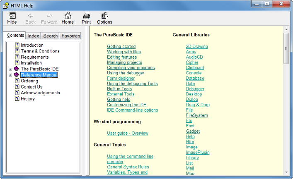Image resolution: width=293 pixels, height=179 pixels.
Task: Click the Hide toolbar icon
Action: (x=12, y=16)
